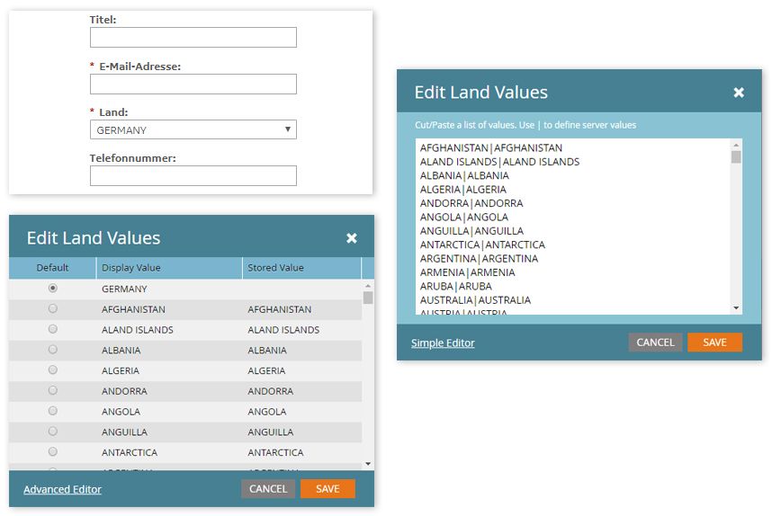Click ANTARCTICA stored value cell
Screen dimensions: 772x516
(x=301, y=452)
